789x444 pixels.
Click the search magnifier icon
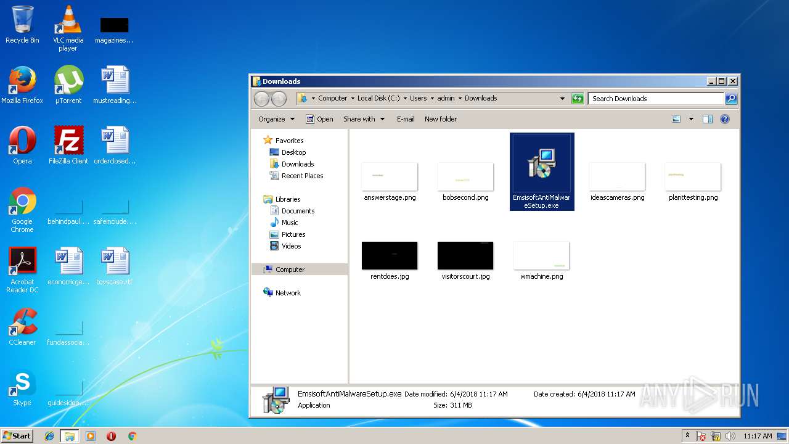[x=730, y=98]
